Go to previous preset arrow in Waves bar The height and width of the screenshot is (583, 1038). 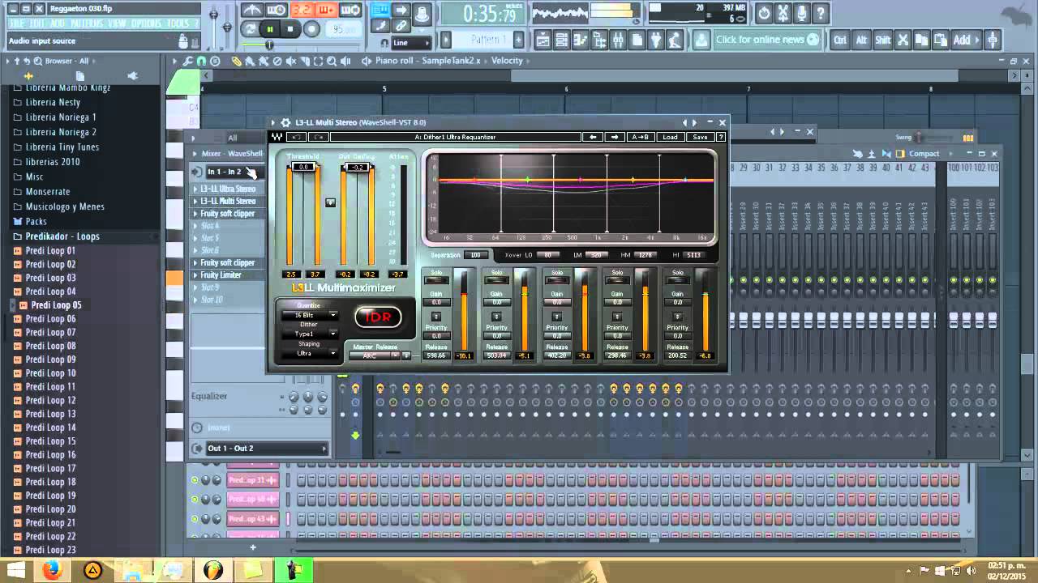pos(594,137)
